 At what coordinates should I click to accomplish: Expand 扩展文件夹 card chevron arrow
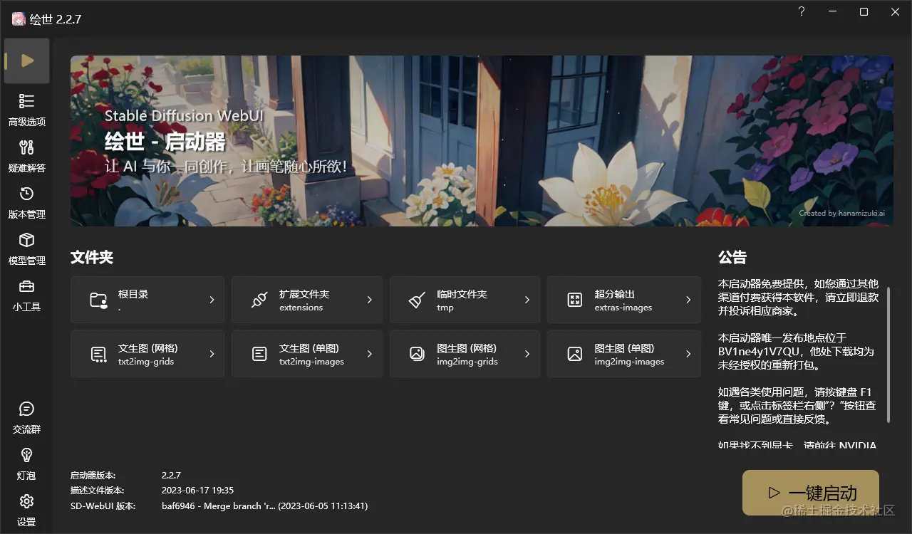click(370, 300)
